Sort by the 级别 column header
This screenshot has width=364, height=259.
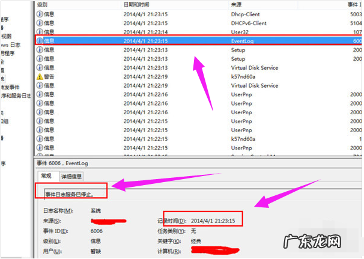pyautogui.click(x=42, y=5)
